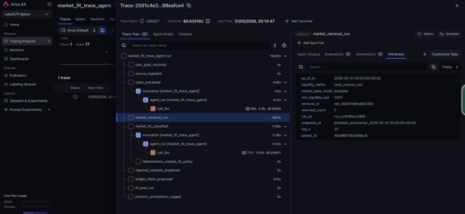This screenshot has width=465, height=214.
Task: Collapse the 4.37s agent_run span chevron
Action: 285,100
